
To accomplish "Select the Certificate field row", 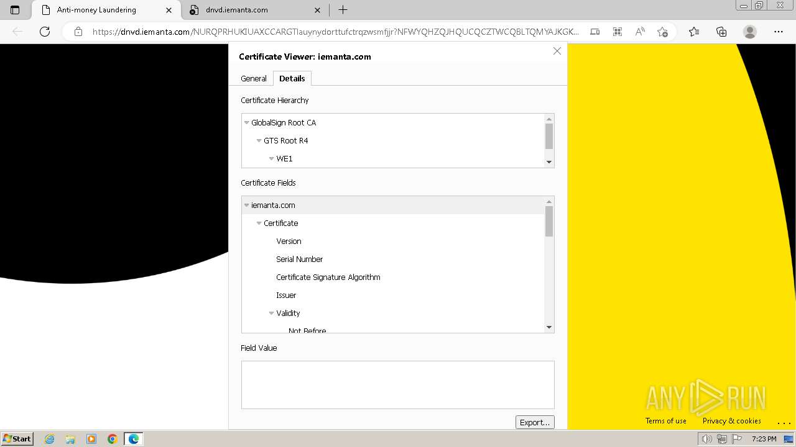I will pyautogui.click(x=393, y=223).
